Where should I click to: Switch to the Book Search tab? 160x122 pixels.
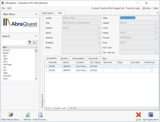pyautogui.click(x=48, y=13)
